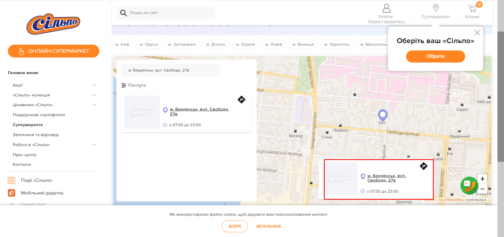Select city chip м. Запоріжжя

click(x=182, y=44)
